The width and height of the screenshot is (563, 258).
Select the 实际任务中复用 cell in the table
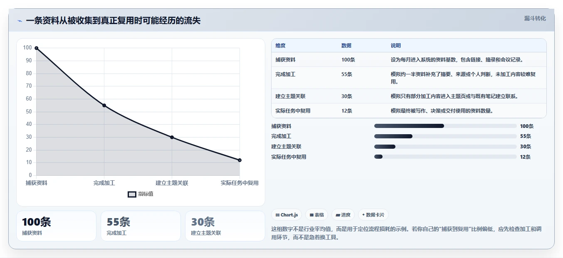pyautogui.click(x=293, y=111)
